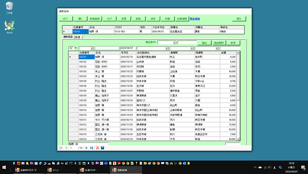Go to previous record in navigator
Screen dimensions: 308x174
pos(66,148)
